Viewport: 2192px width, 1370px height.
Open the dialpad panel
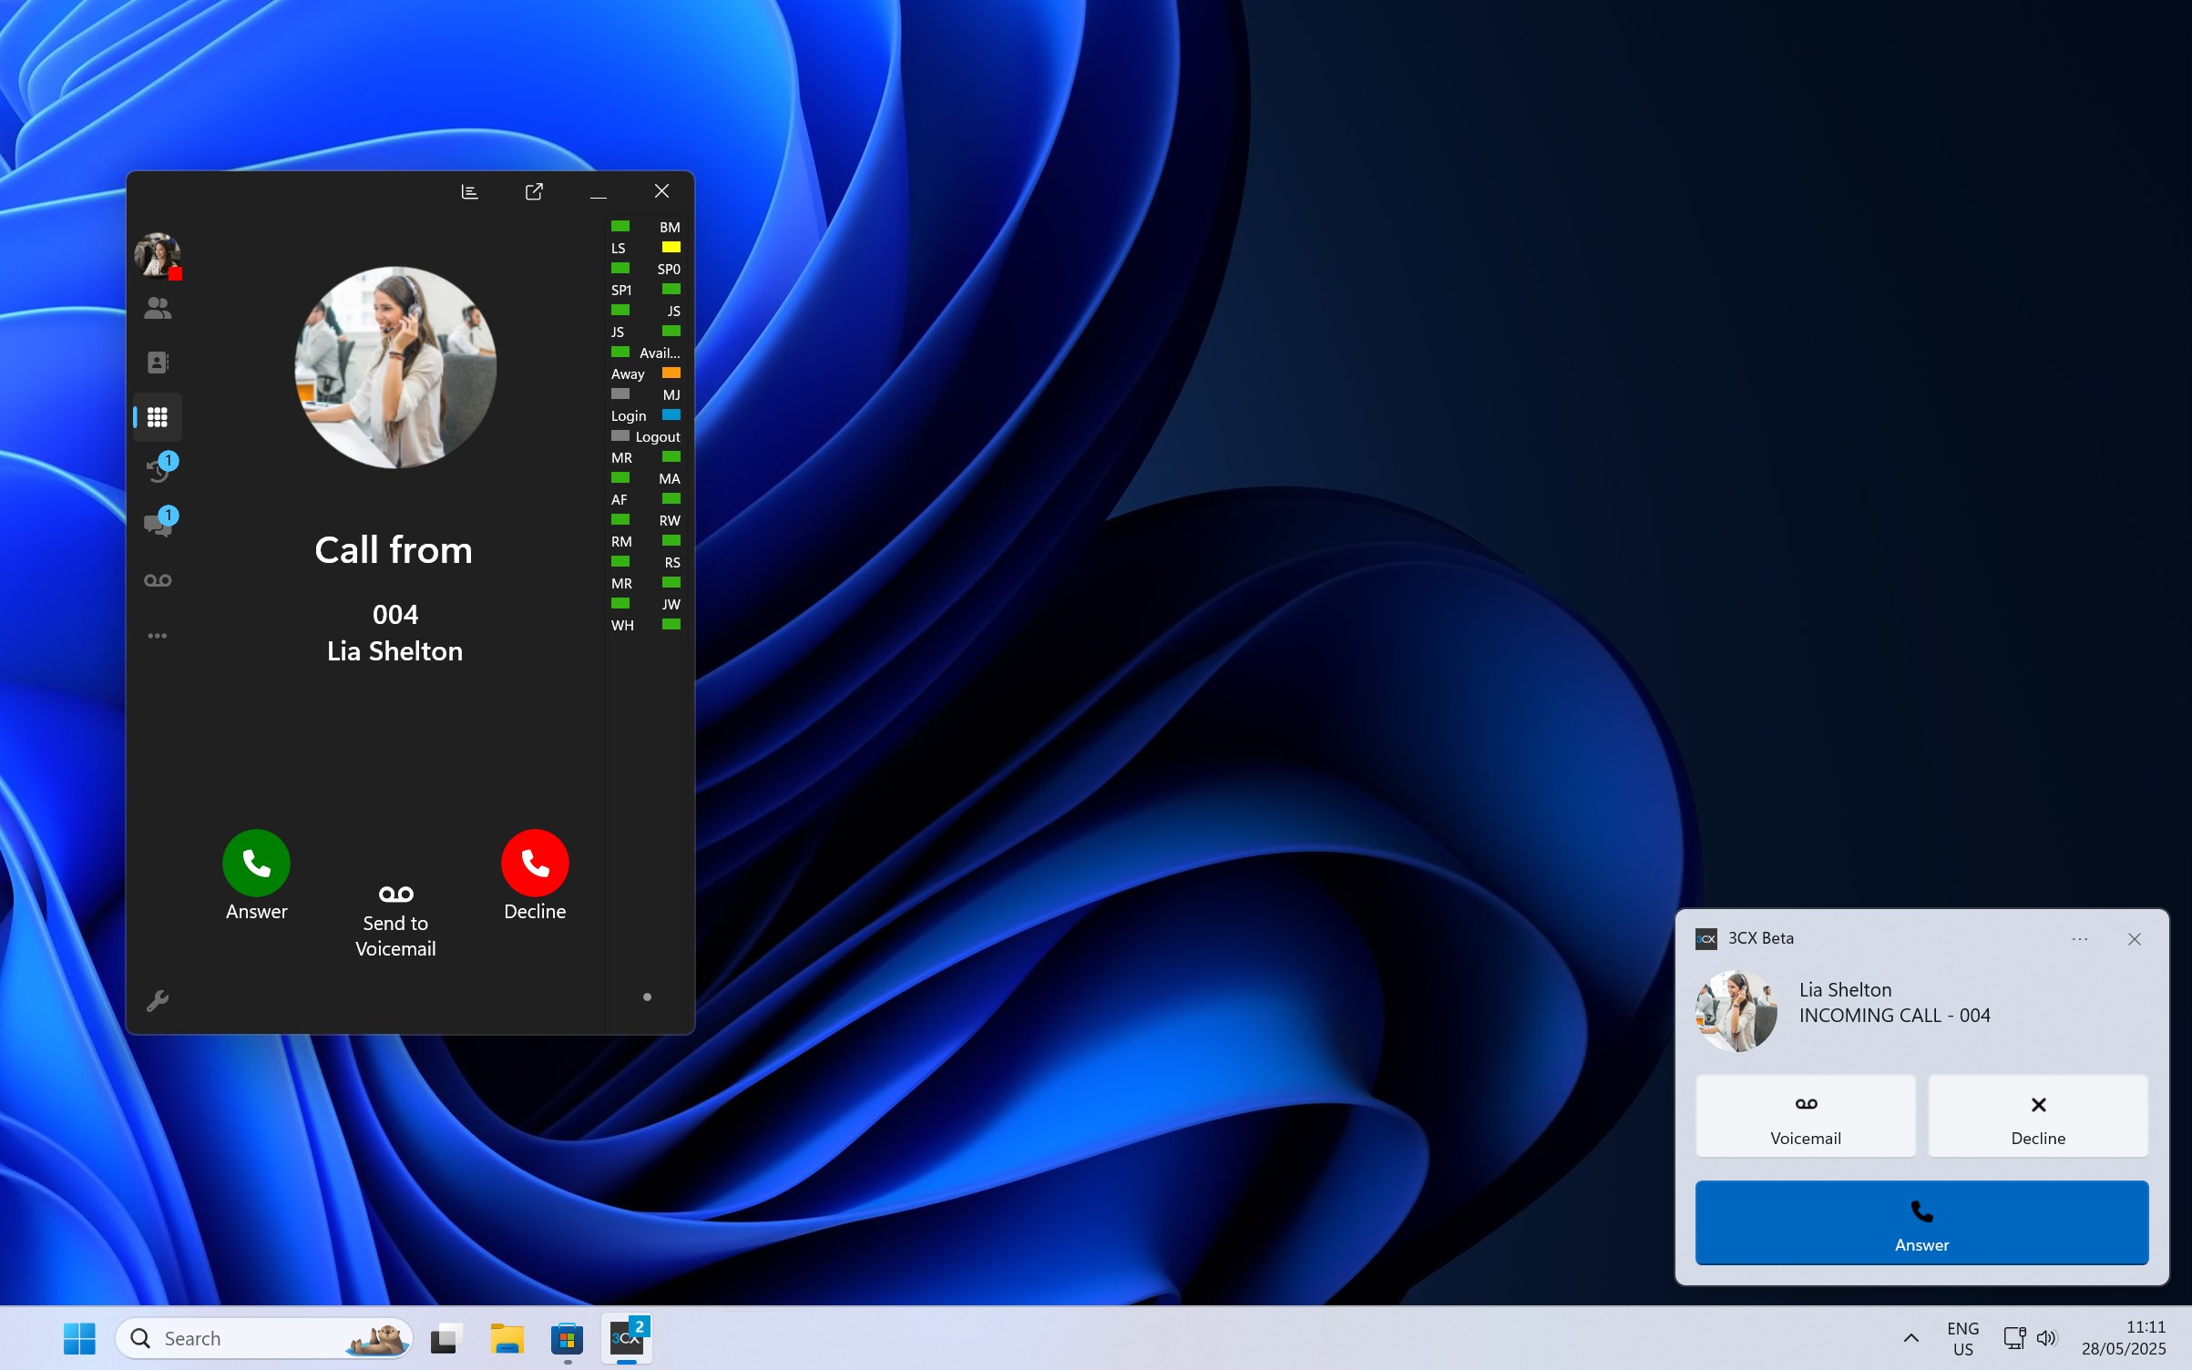point(158,416)
